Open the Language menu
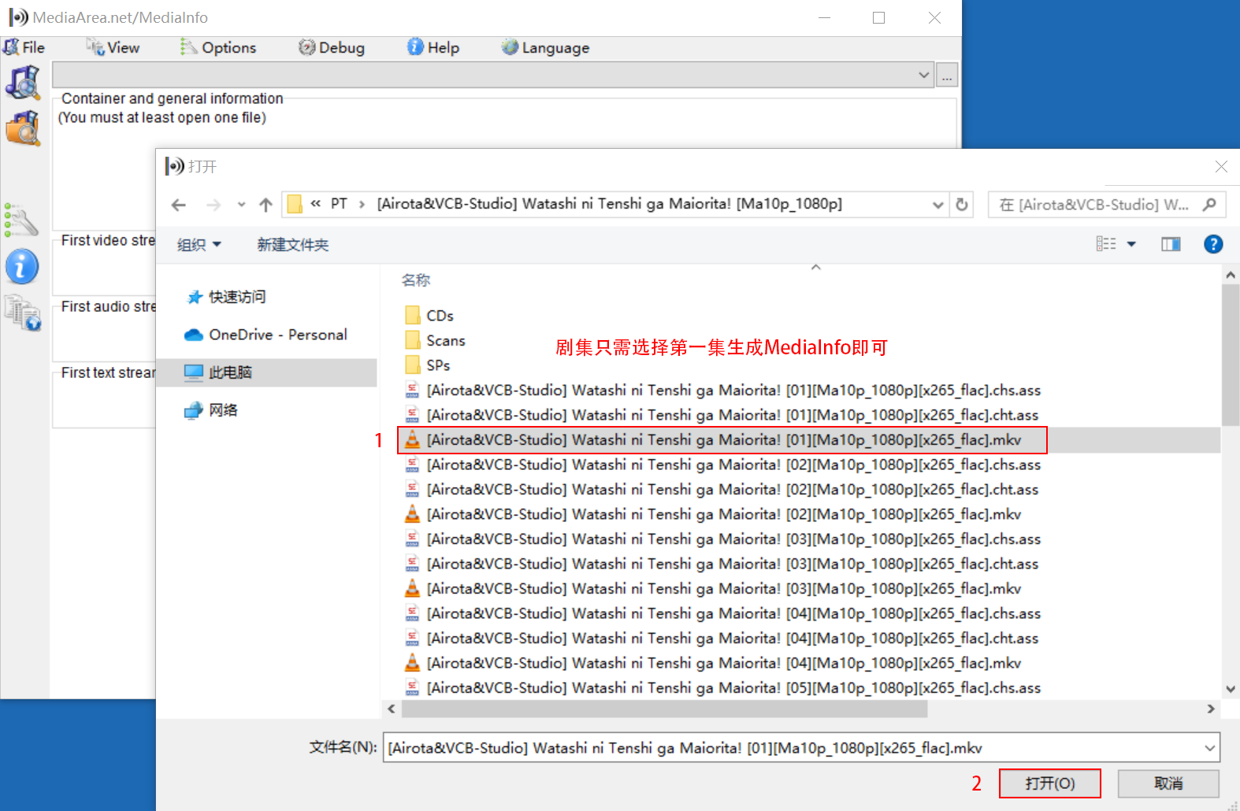 545,48
